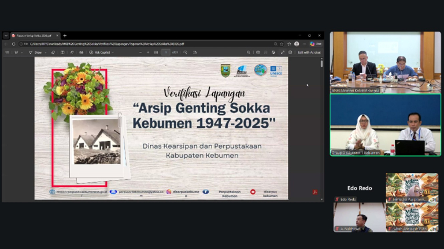Print the PDF with printer icon
The width and height of the screenshot is (444, 249).
258,52
